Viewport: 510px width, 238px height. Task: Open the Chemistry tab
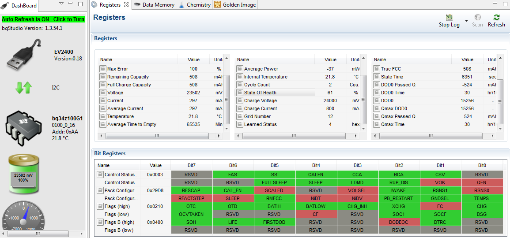tap(194, 4)
